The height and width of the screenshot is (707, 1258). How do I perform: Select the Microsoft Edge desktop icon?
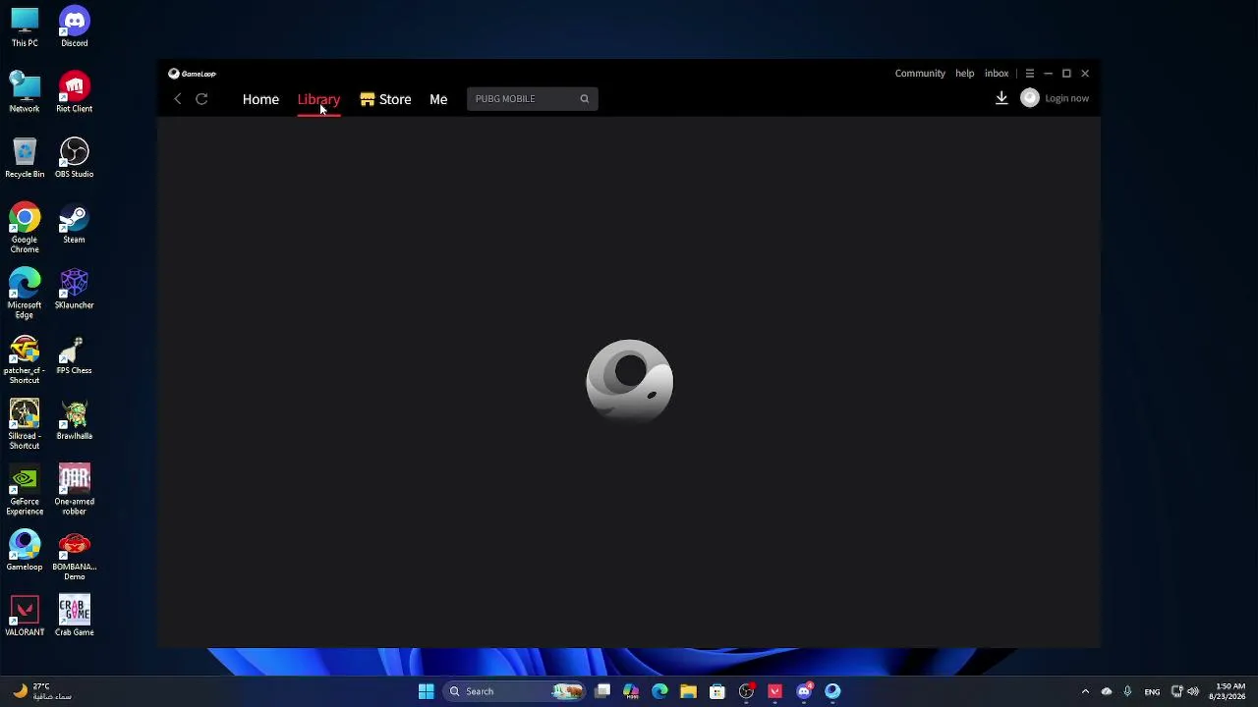pyautogui.click(x=25, y=294)
